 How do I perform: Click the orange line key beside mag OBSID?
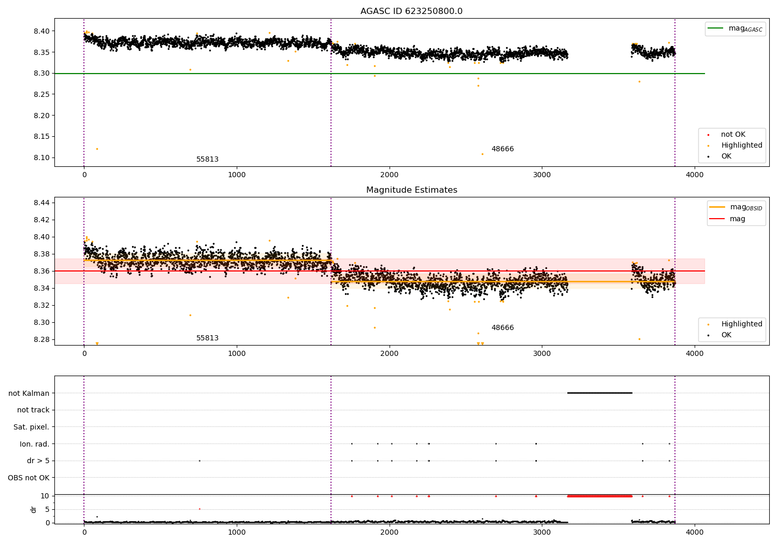[x=717, y=207]
